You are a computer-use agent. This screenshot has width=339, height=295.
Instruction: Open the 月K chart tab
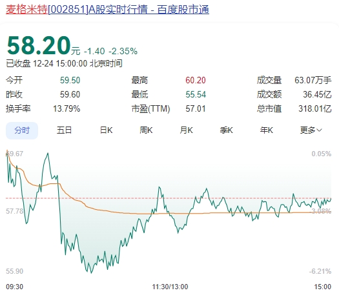tap(186, 130)
